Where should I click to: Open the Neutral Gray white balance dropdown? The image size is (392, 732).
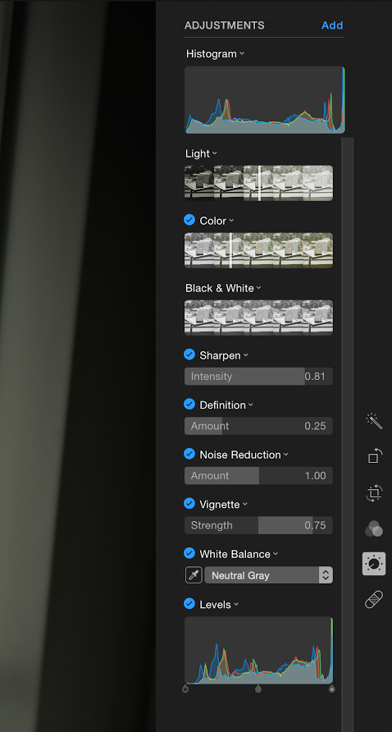coord(269,575)
